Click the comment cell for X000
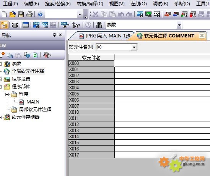Viewport: 210px width, 176px height. pos(162,63)
